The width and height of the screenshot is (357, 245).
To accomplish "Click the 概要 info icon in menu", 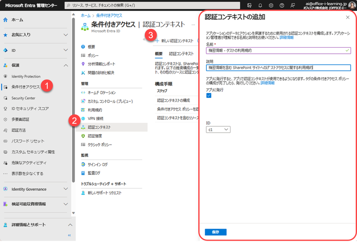I will click(83, 47).
